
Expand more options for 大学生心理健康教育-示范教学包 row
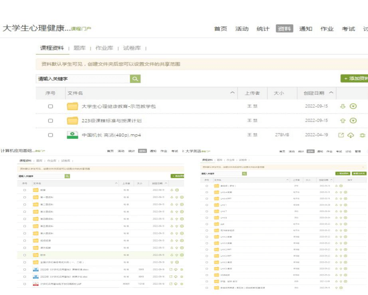pos(353,106)
